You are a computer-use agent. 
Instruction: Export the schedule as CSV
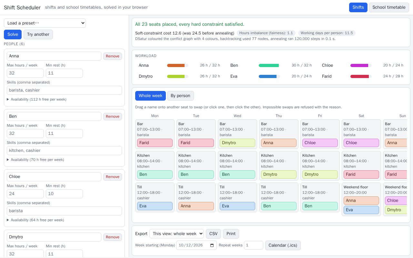pyautogui.click(x=214, y=234)
